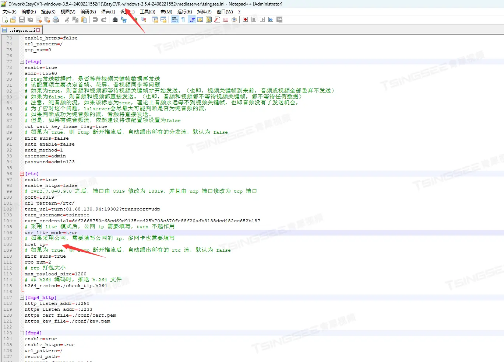Collapse the [rtsp] section fold

coord(22,62)
